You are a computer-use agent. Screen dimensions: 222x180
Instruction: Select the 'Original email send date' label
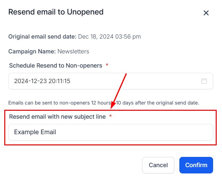pyautogui.click(x=42, y=37)
